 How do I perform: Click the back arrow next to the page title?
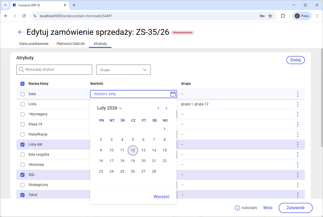pos(20,32)
